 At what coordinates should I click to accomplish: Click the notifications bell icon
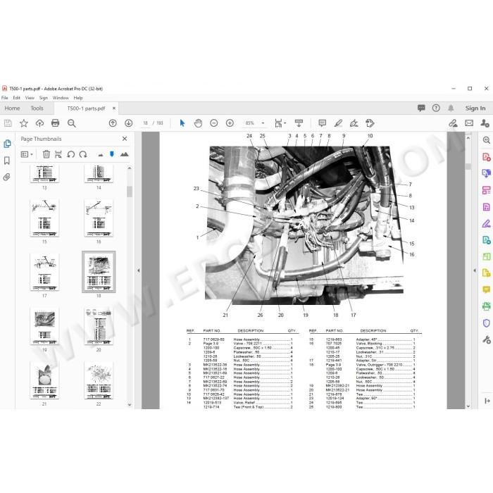(x=451, y=108)
